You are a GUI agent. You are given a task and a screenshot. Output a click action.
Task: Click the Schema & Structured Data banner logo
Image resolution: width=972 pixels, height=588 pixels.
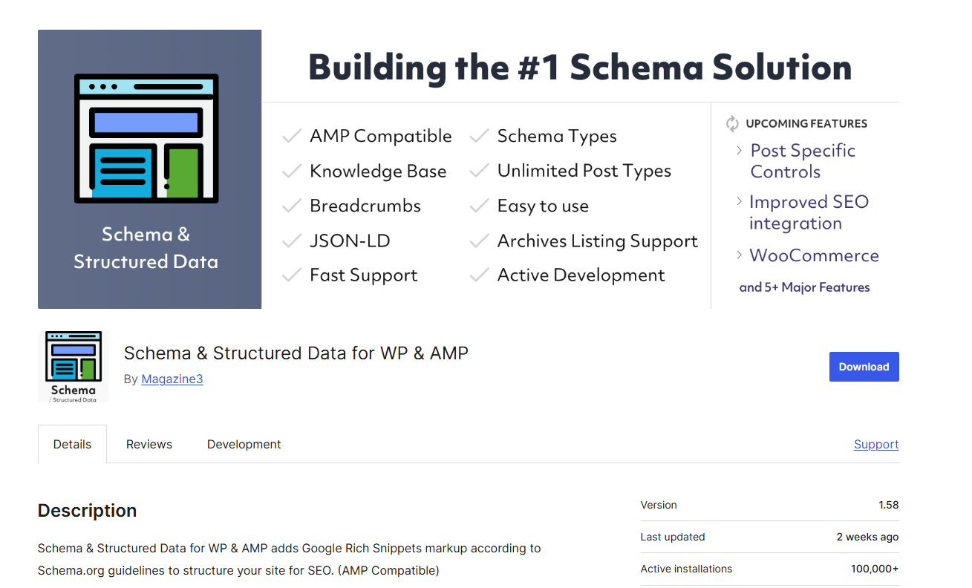pyautogui.click(x=146, y=138)
